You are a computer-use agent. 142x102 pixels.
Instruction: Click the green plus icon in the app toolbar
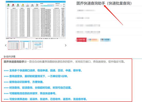(x=8, y=5)
